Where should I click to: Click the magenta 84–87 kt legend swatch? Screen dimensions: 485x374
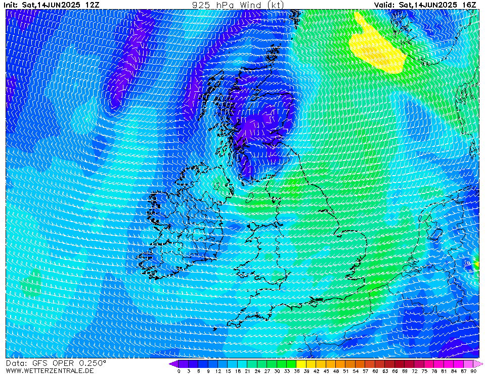(458, 363)
